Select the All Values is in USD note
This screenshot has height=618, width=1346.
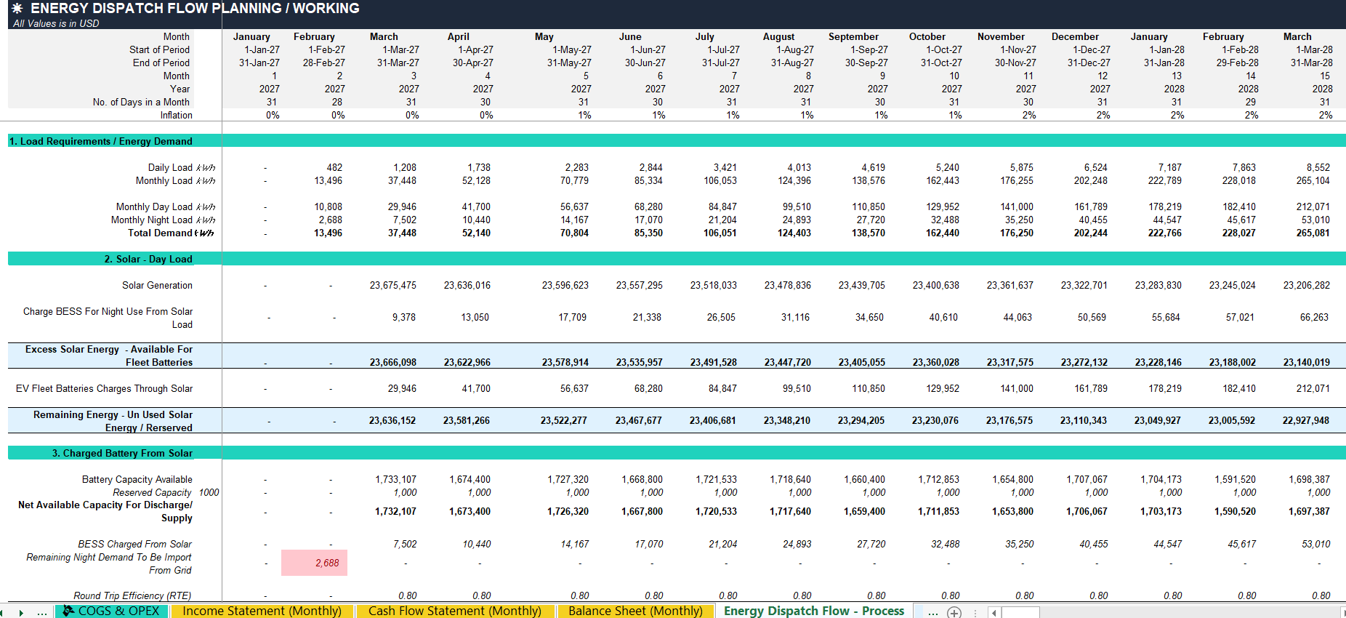click(x=56, y=23)
